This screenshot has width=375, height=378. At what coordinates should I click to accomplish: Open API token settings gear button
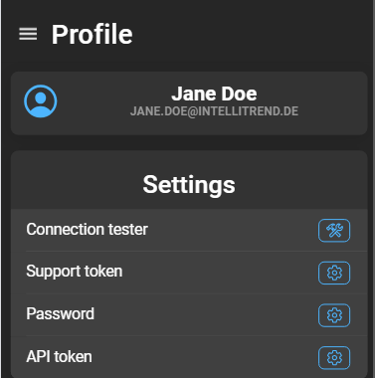pyautogui.click(x=334, y=358)
